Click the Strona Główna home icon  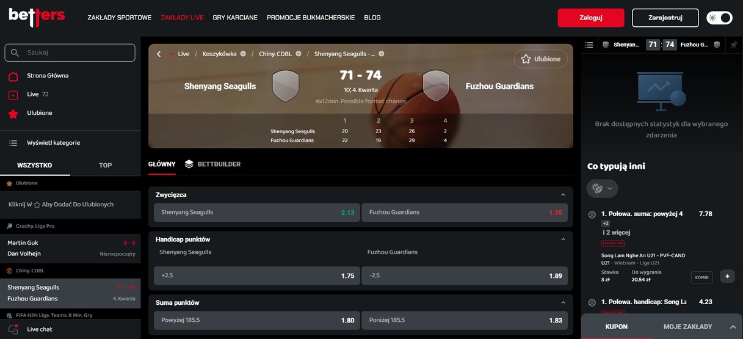13,76
